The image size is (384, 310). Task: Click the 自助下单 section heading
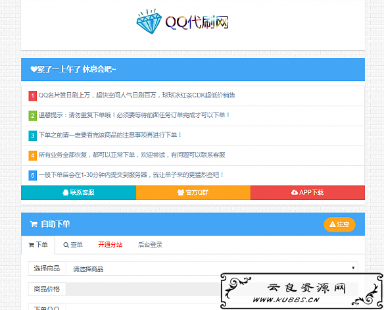pos(56,224)
